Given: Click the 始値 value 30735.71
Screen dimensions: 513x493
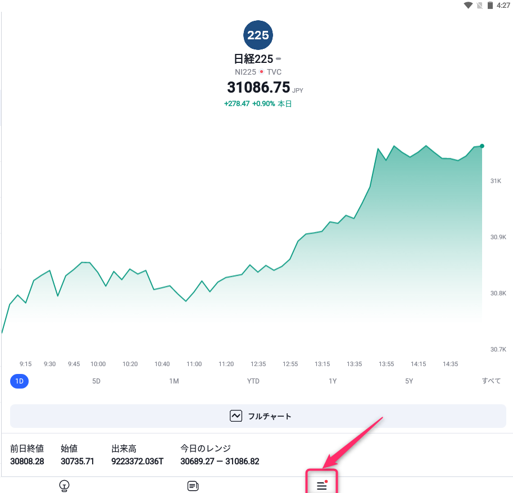Looking at the screenshot, I should click(x=78, y=462).
